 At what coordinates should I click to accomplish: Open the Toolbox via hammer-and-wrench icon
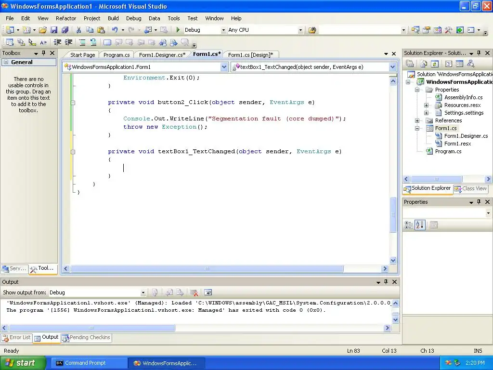(x=448, y=30)
